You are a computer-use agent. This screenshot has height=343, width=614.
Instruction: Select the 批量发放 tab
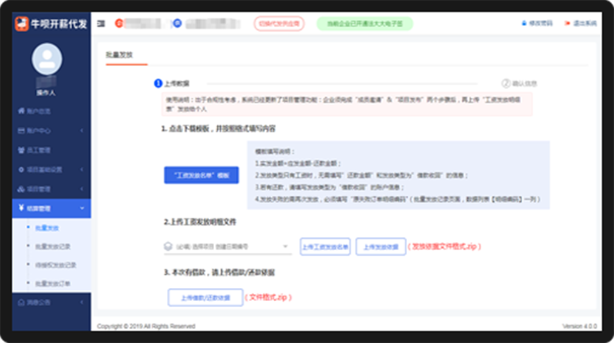coord(118,55)
